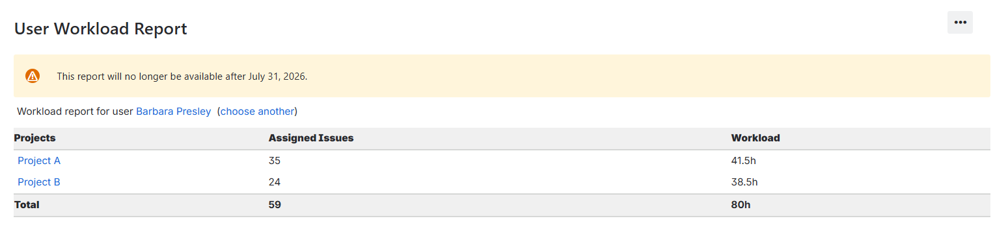Click the Total row label
The width and height of the screenshot is (1008, 238).
[27, 205]
